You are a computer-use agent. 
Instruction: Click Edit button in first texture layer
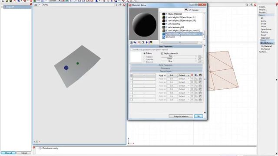tap(172, 75)
